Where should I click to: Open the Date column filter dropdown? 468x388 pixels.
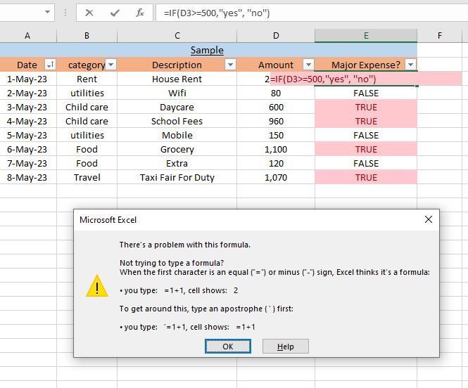tap(50, 65)
